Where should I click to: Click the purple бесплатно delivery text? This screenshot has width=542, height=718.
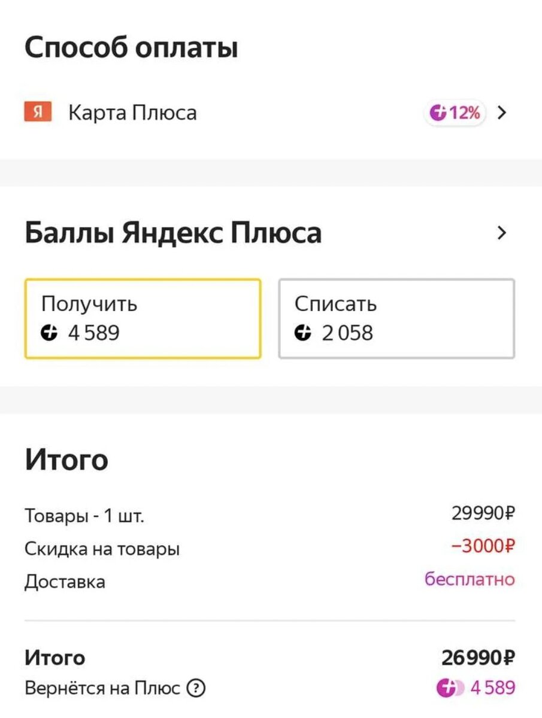[470, 579]
